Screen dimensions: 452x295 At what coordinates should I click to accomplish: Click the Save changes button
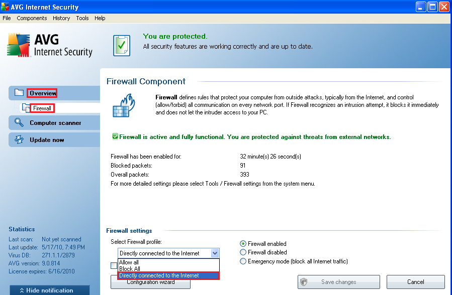pos(339,282)
